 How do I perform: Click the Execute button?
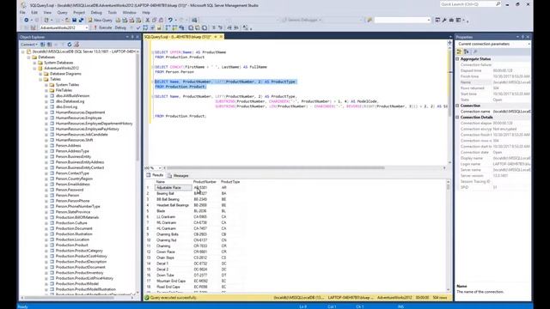(102, 27)
